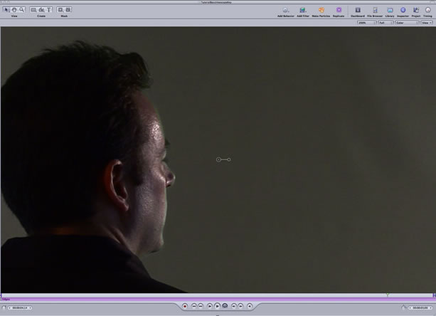The width and height of the screenshot is (436, 316).
Task: Click the green playhead marker in mini-timeline
Action: pos(388,295)
